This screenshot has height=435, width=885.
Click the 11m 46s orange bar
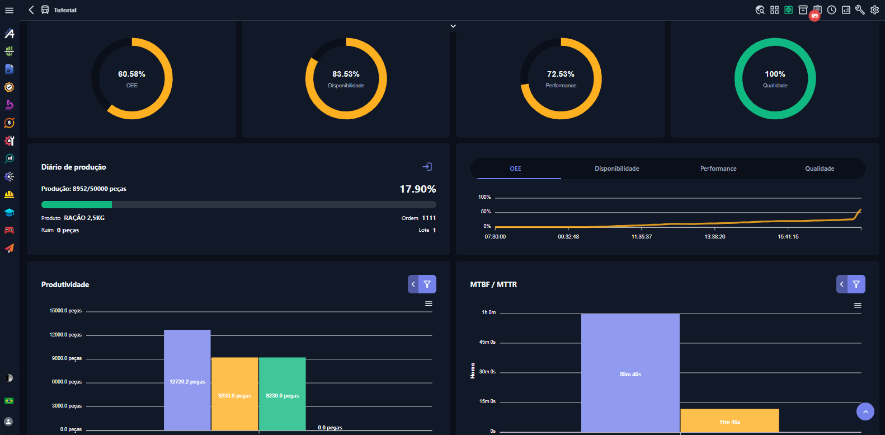(x=729, y=420)
